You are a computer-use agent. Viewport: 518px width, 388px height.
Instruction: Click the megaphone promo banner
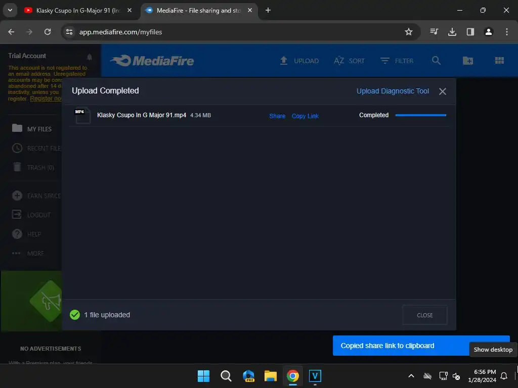tap(31, 301)
